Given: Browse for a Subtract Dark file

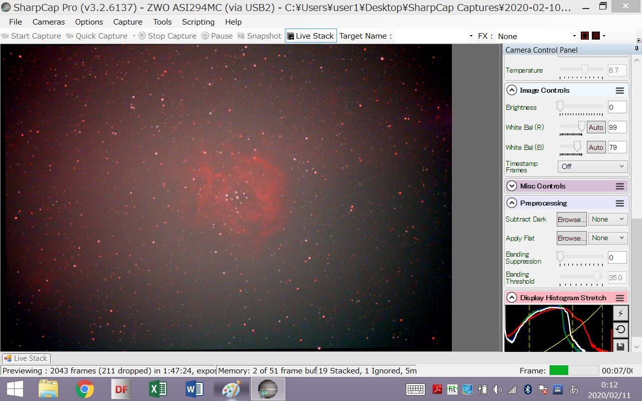Looking at the screenshot, I should 572,220.
